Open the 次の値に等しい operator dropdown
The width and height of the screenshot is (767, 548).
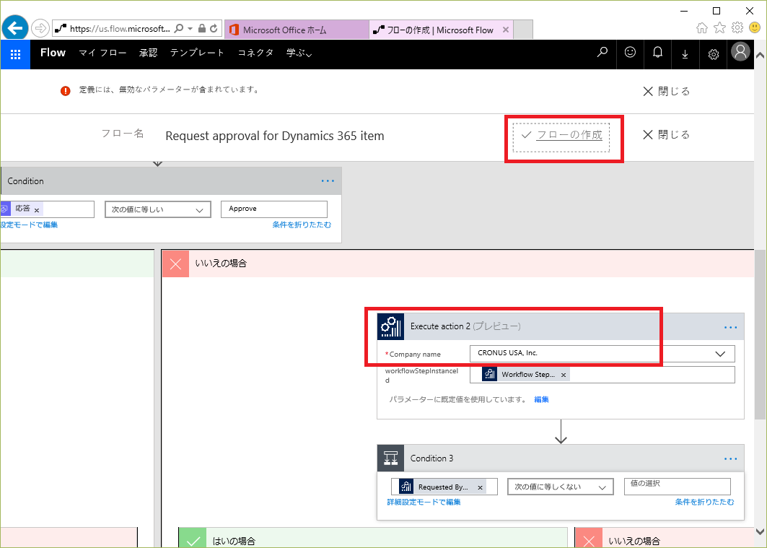158,209
